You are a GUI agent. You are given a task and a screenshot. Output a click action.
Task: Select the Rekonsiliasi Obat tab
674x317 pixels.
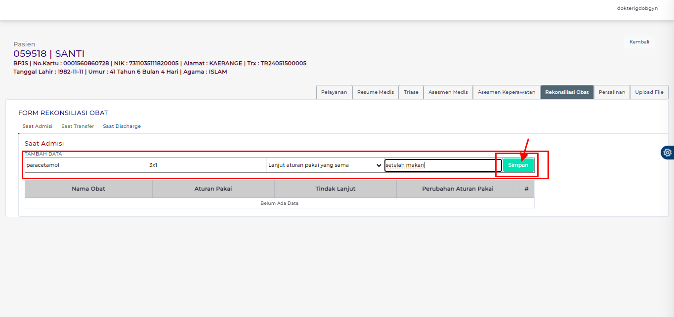point(567,92)
